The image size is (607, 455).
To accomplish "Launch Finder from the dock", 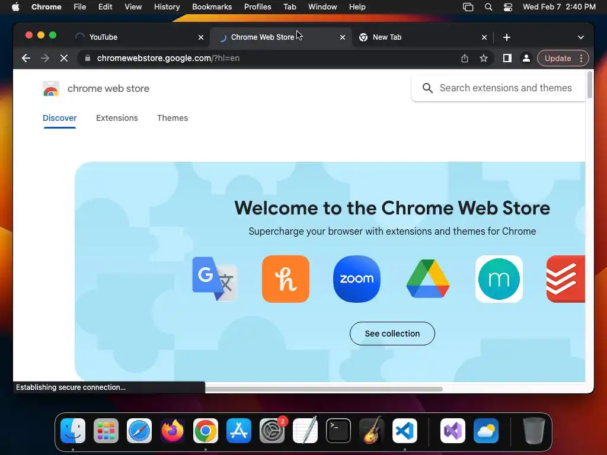I will pyautogui.click(x=73, y=431).
